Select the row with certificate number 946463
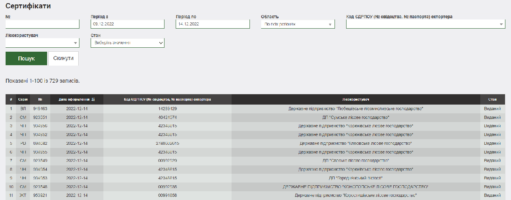 coord(40,109)
